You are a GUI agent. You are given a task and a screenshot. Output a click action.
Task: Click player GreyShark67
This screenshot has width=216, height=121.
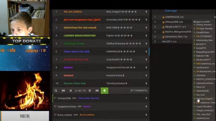pos(113,59)
